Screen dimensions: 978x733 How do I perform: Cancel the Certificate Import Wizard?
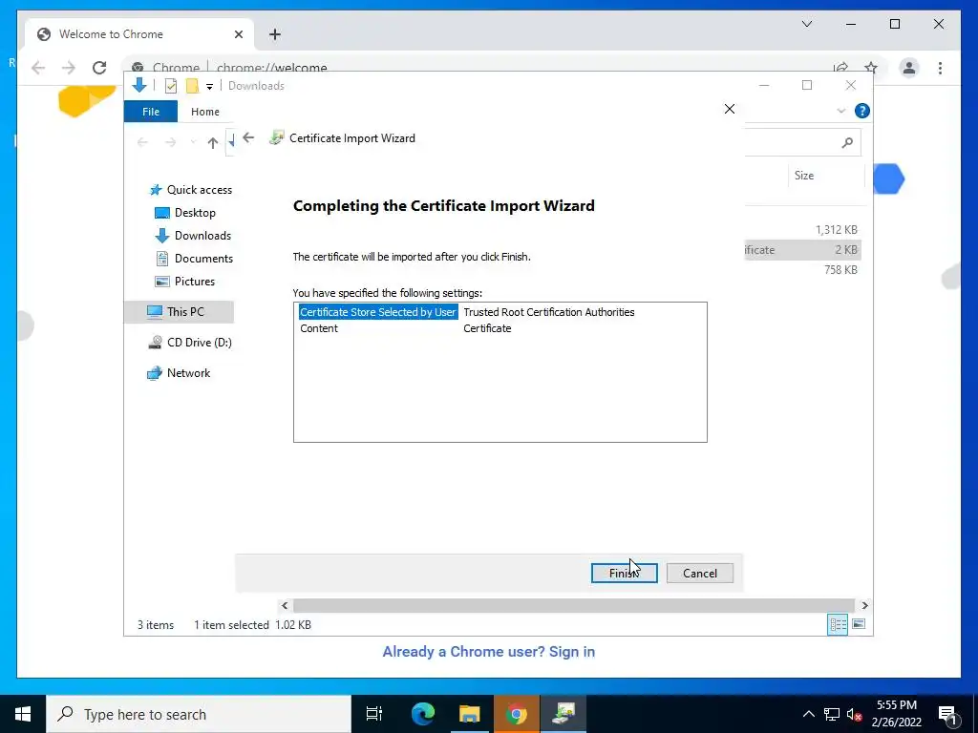(700, 573)
